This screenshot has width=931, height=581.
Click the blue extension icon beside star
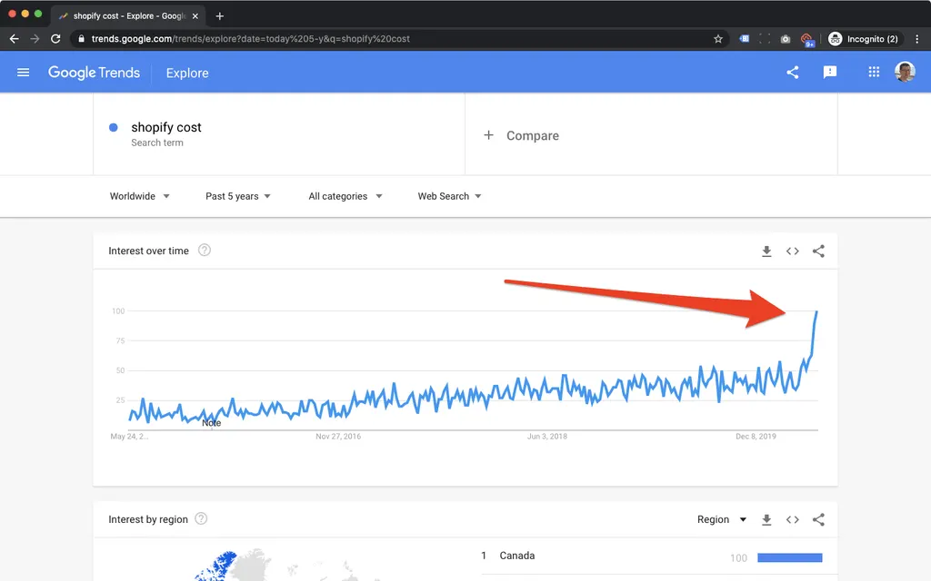(744, 38)
